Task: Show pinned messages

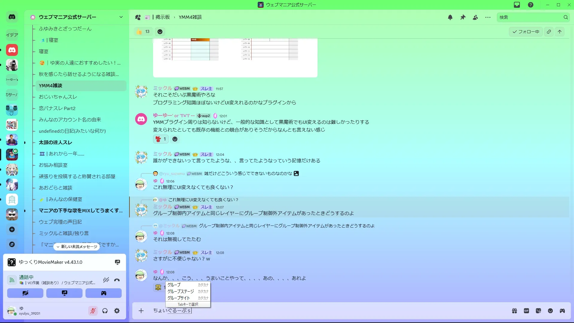Action: click(463, 17)
